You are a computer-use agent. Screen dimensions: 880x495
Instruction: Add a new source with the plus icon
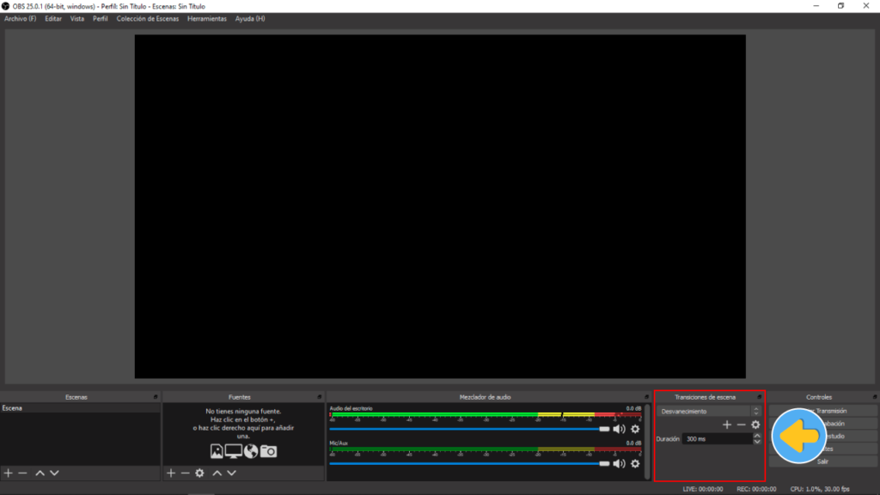tap(170, 474)
